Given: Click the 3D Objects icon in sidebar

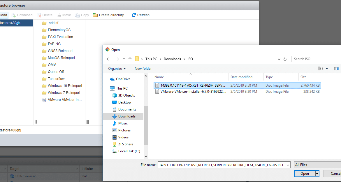Looking at the screenshot, I should click(114, 95).
